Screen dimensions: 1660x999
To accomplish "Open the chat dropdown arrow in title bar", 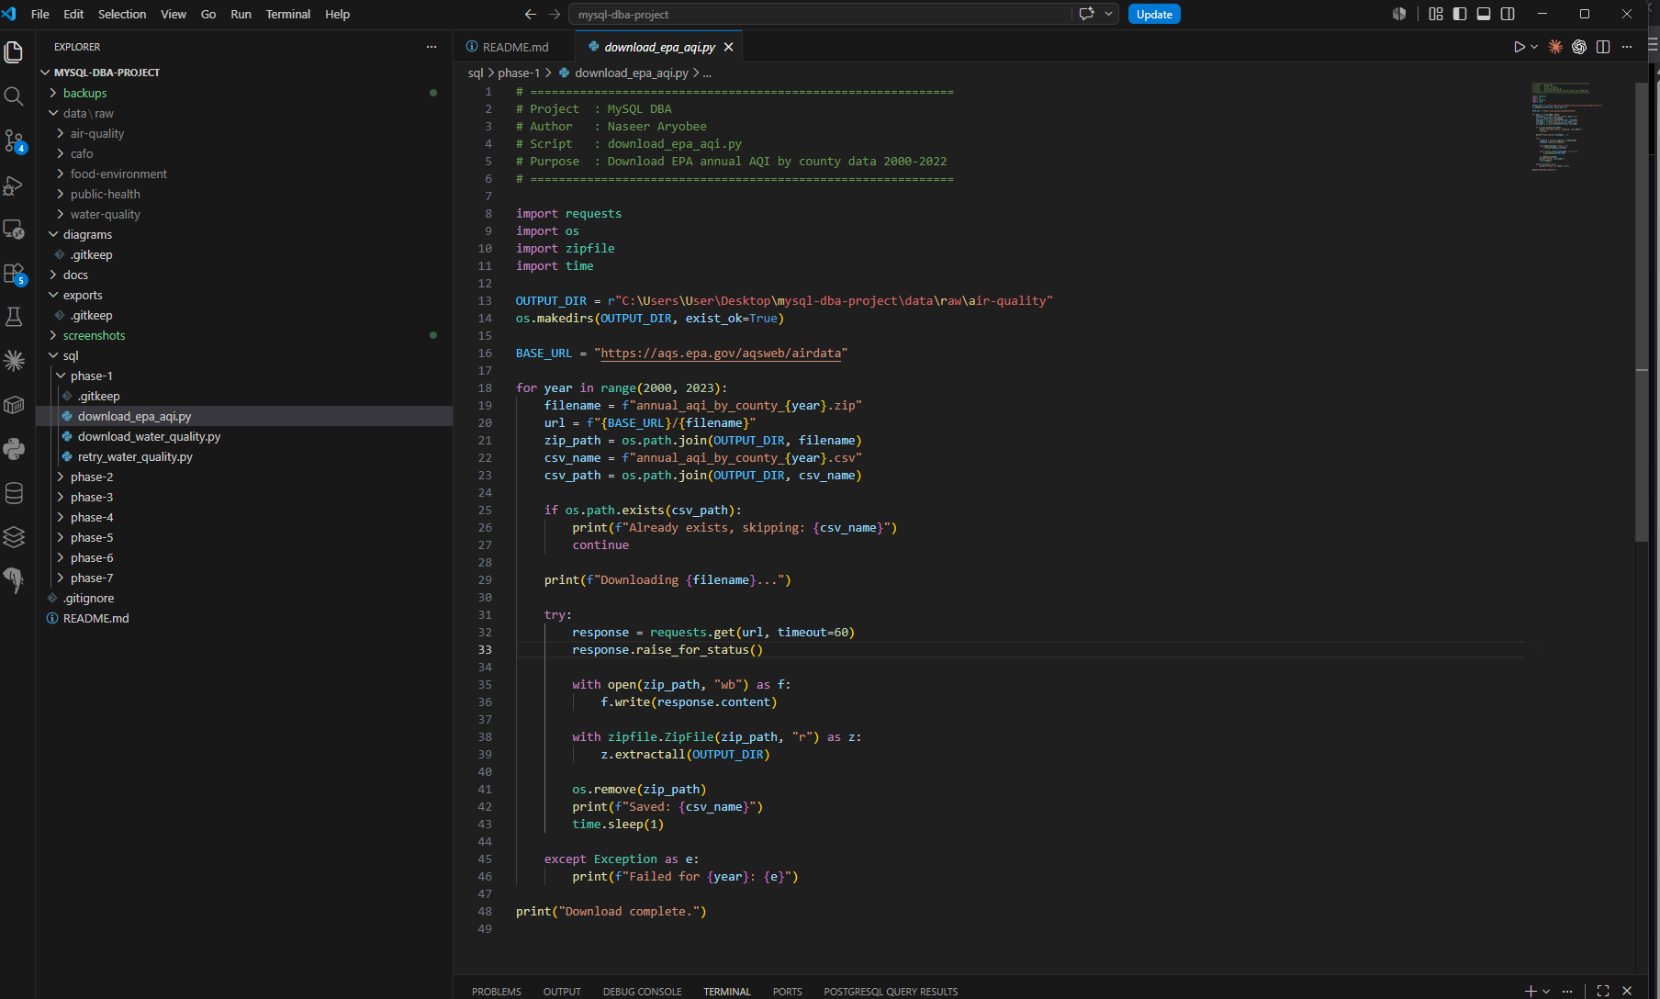I will point(1109,14).
